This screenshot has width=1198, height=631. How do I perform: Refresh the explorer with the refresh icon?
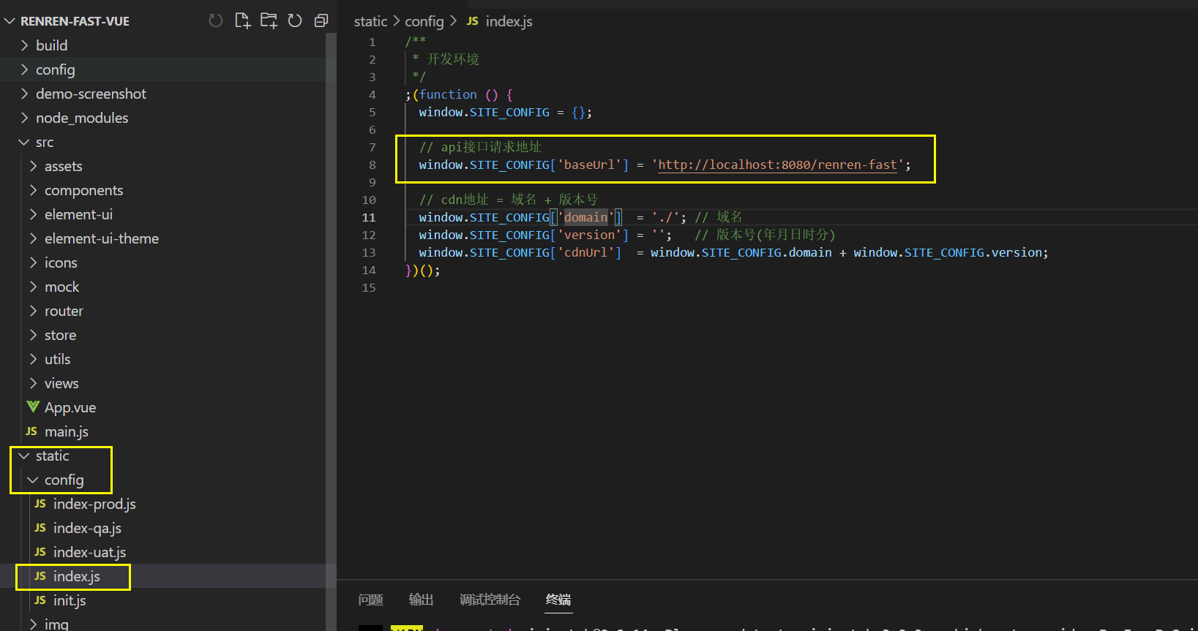pos(295,20)
